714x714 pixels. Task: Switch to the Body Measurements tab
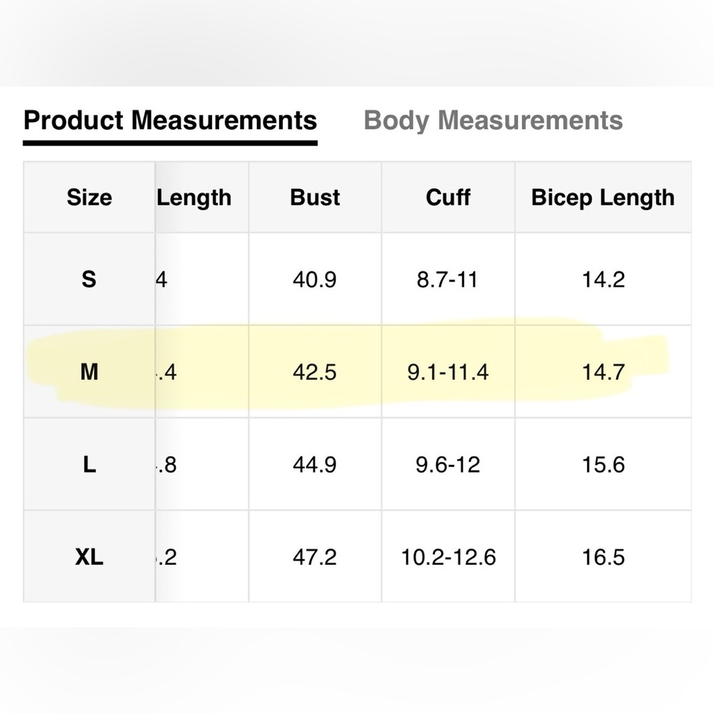[x=493, y=121]
